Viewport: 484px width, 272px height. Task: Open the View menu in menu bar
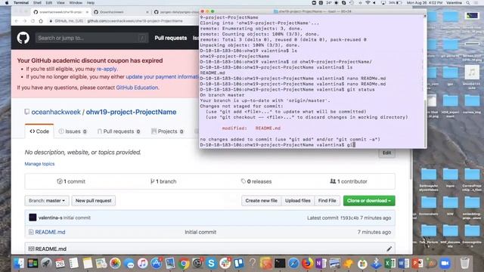coord(60,3)
